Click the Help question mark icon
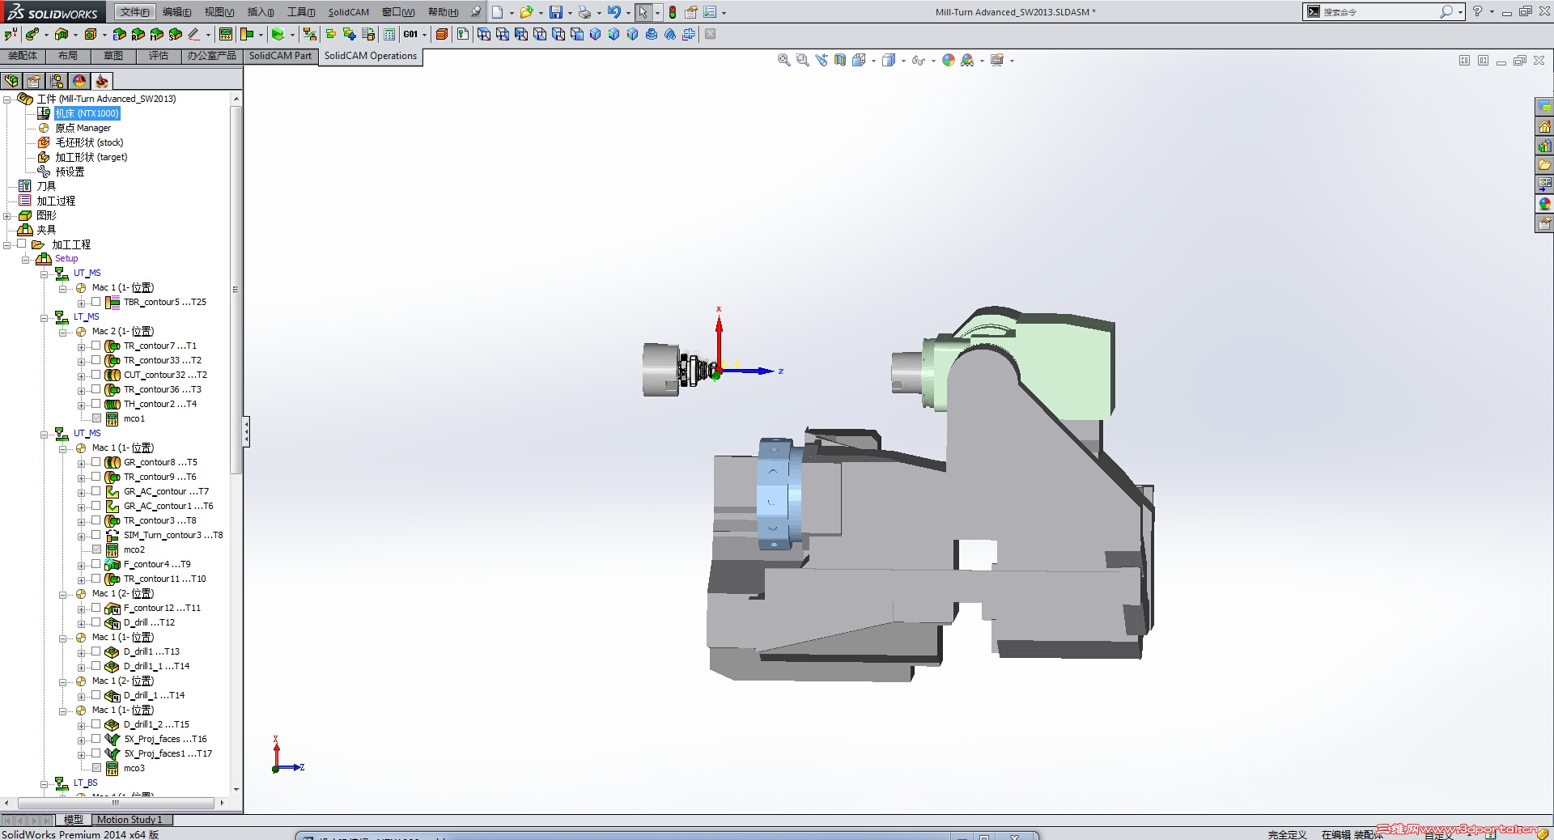Viewport: 1554px width, 840px height. 1478,11
